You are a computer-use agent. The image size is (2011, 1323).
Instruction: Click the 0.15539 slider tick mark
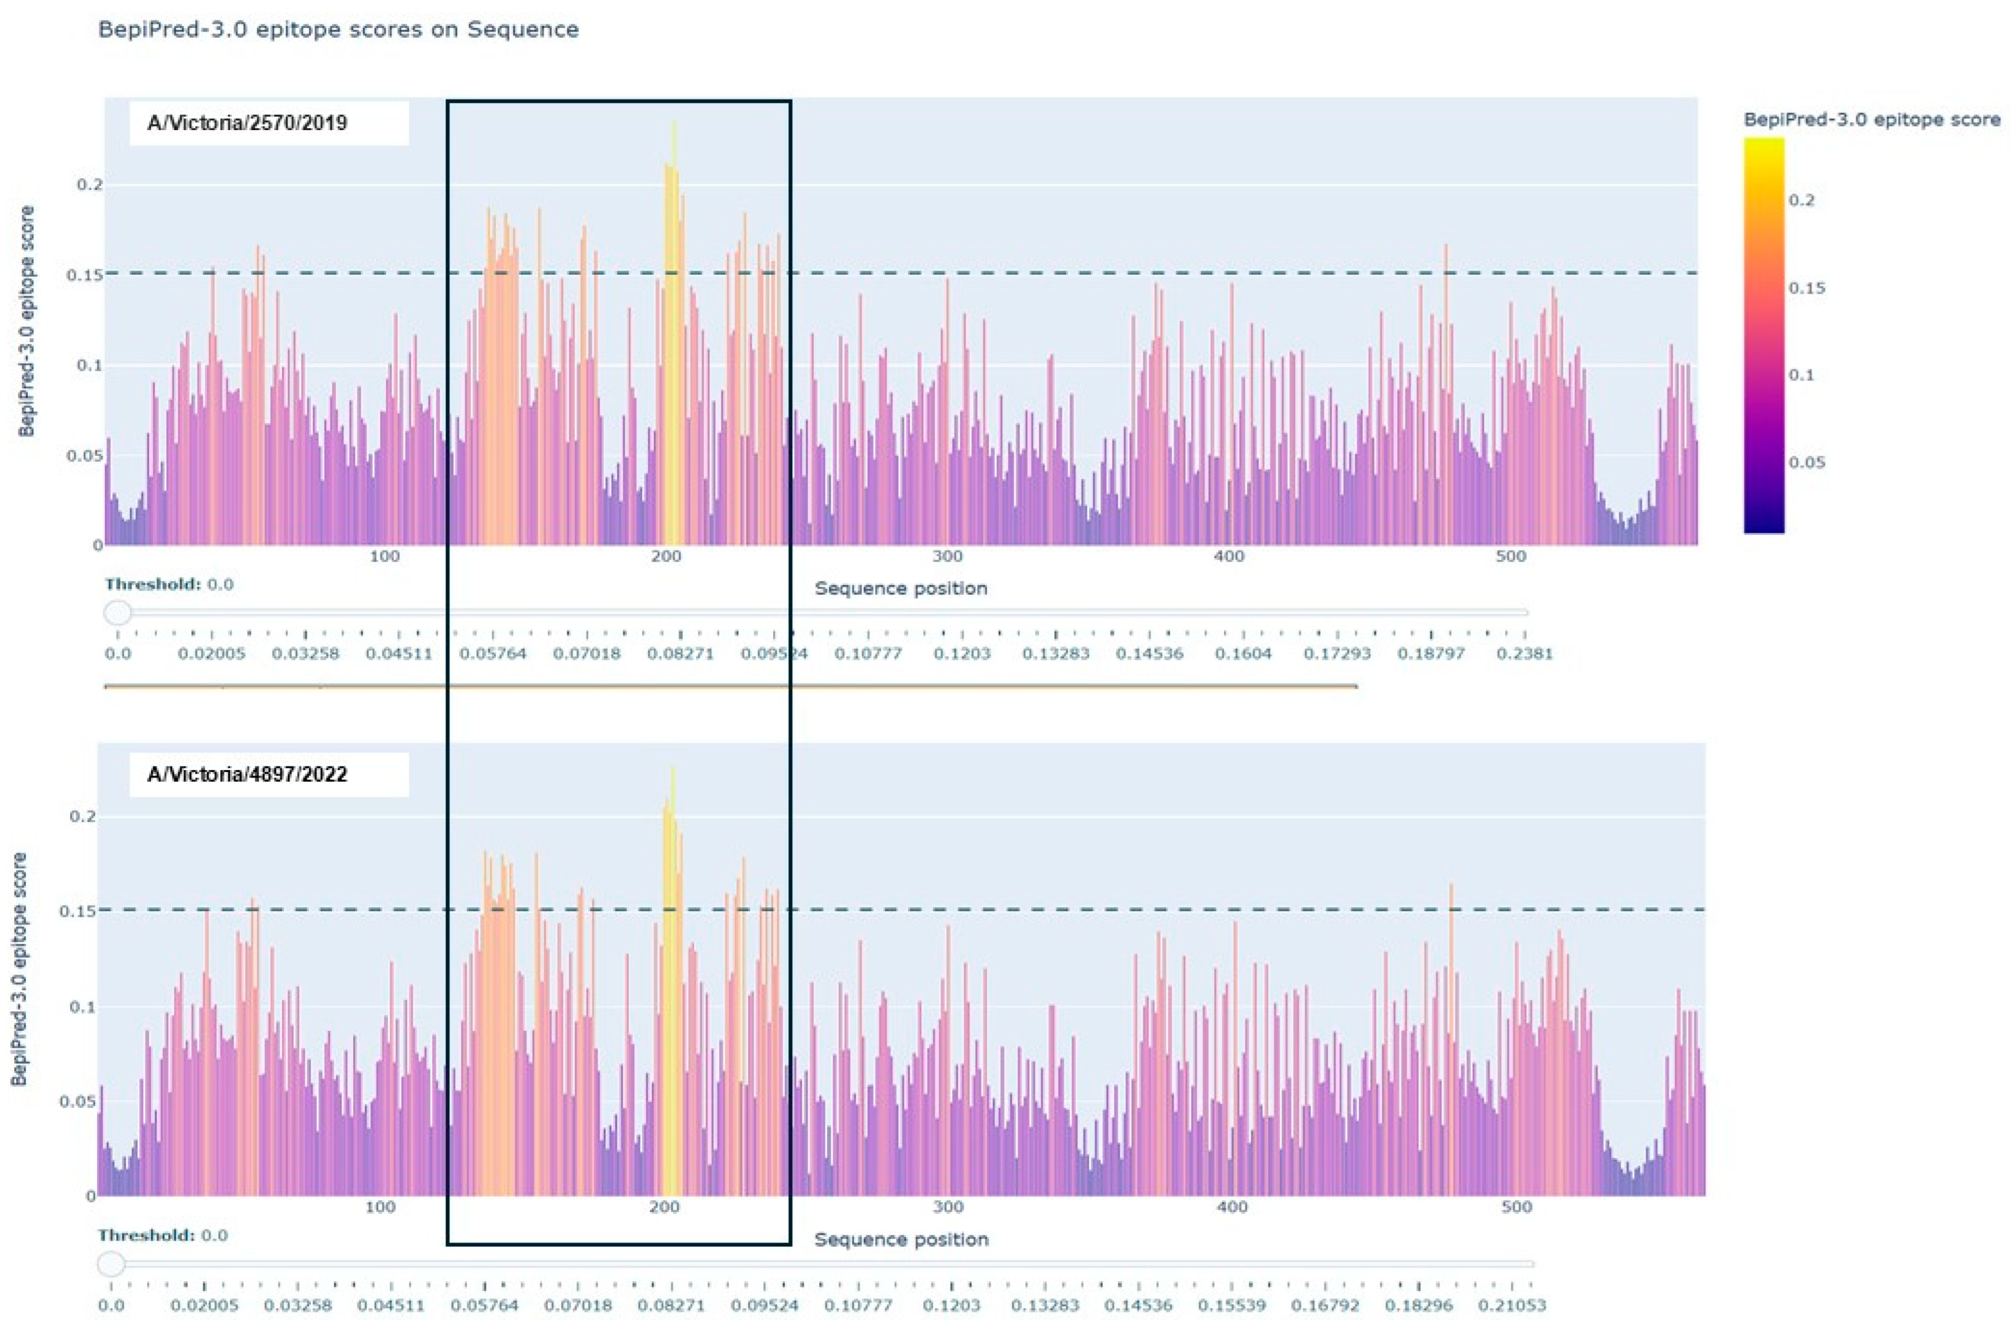[1231, 1286]
